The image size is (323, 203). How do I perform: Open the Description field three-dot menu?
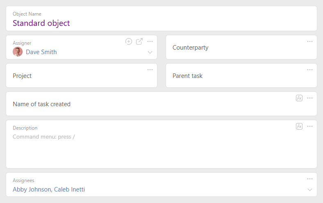point(310,126)
